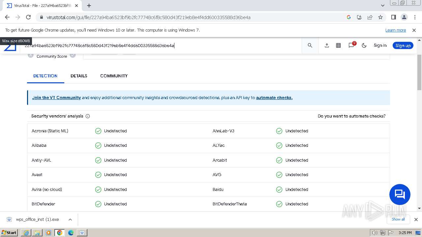Click the Learn more link
The width and height of the screenshot is (422, 237).
pyautogui.click(x=396, y=30)
